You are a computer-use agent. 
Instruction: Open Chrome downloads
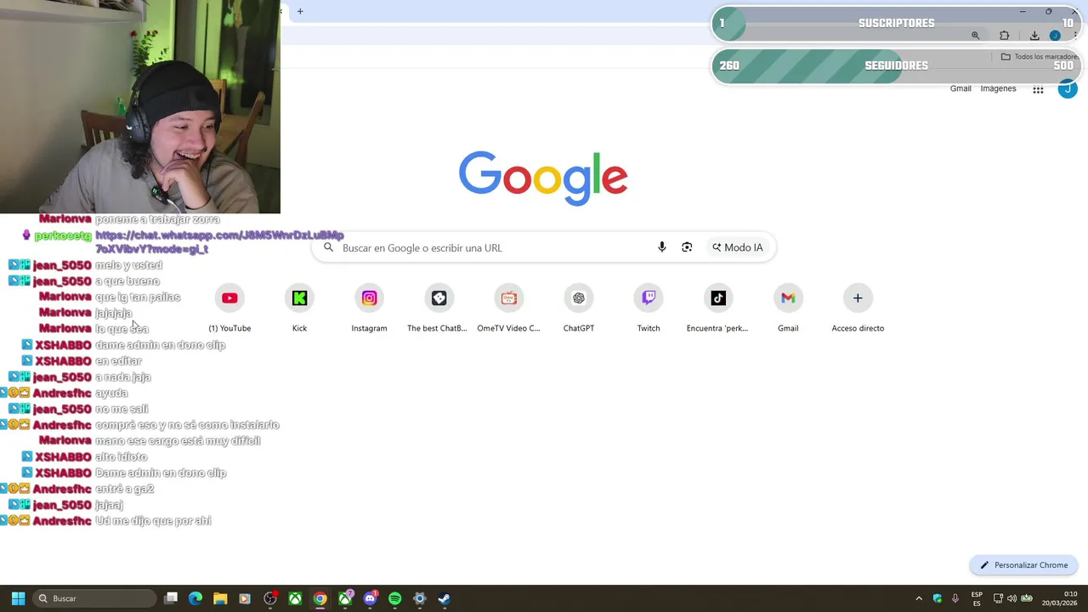coord(1034,36)
